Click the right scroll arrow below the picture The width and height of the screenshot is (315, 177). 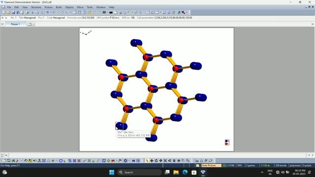coord(313,155)
